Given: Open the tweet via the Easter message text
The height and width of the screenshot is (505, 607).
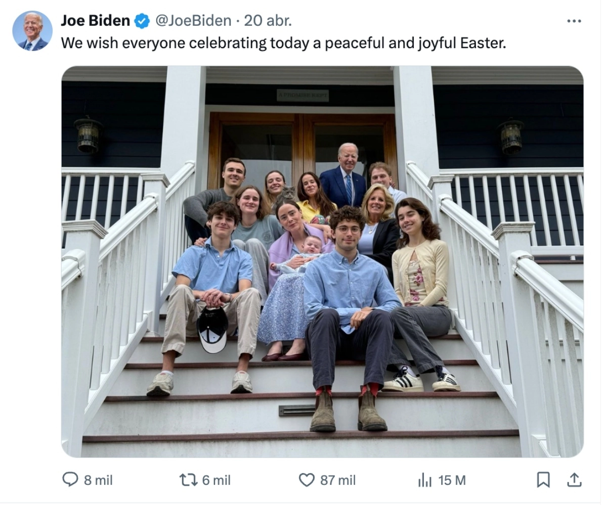Looking at the screenshot, I should [283, 43].
